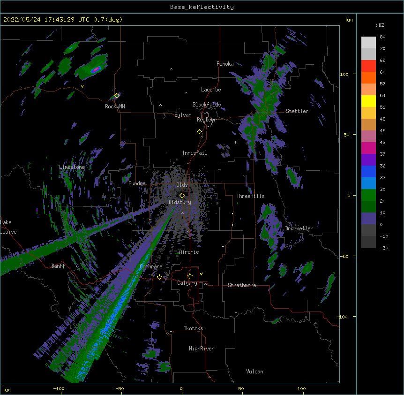The height and width of the screenshot is (395, 404).
Task: Select the magenta 39-42 dBZ legend swatch
Action: pos(368,148)
